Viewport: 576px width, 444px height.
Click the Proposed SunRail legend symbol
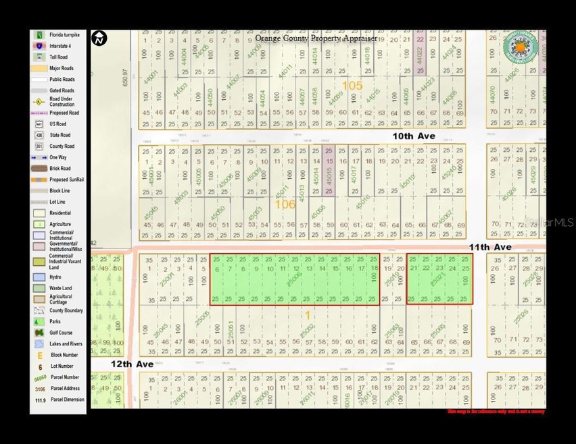[39, 179]
